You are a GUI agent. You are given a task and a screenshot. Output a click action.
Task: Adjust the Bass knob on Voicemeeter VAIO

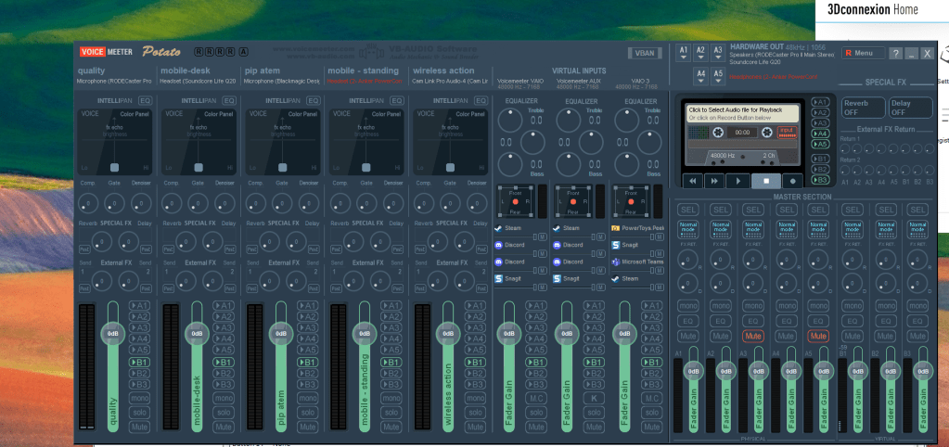coord(510,164)
